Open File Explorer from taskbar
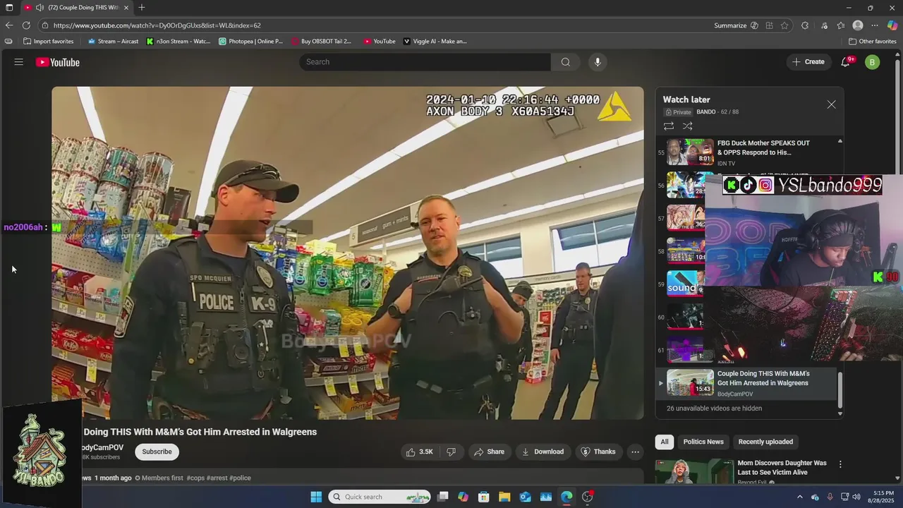The height and width of the screenshot is (508, 903). [504, 497]
